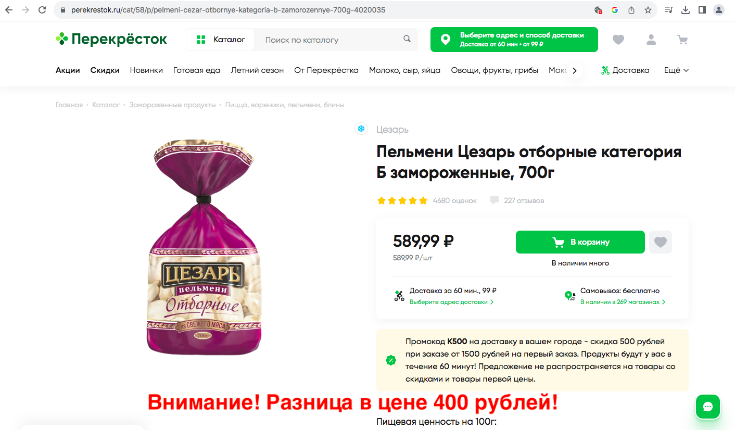
Task: Click the Цезарь pelmeni product image
Action: 204,247
